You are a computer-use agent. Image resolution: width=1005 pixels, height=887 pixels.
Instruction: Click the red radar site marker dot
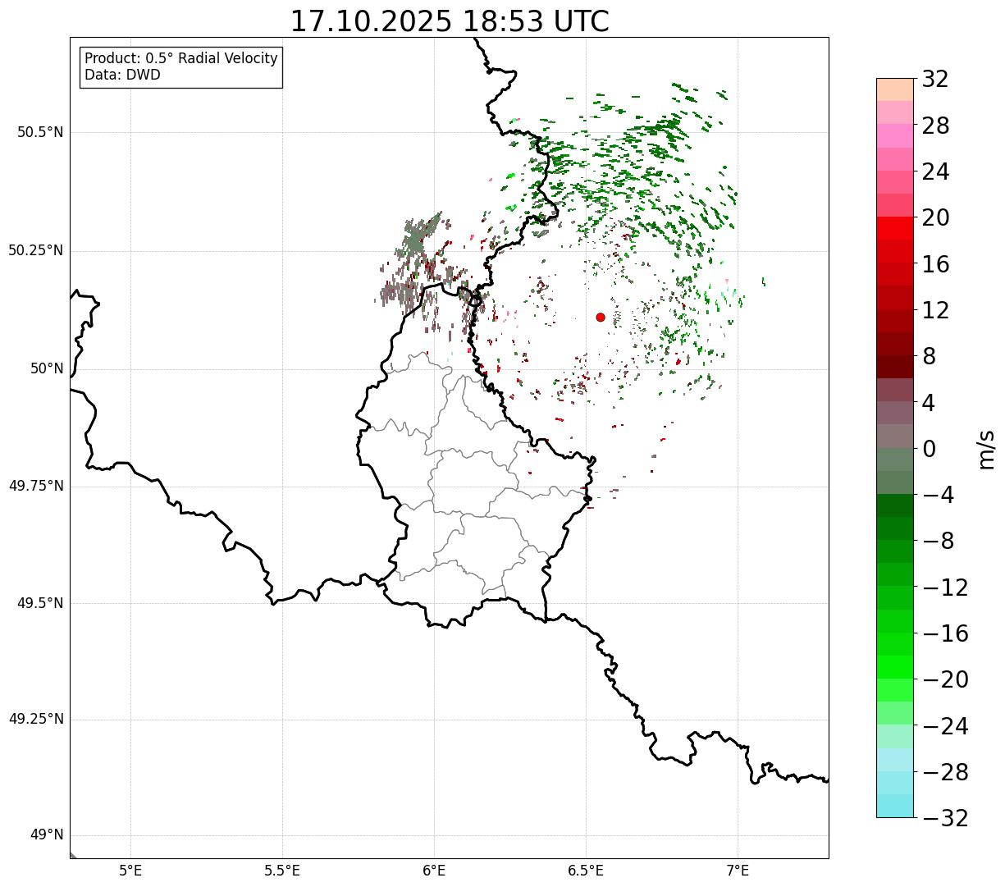tap(601, 318)
